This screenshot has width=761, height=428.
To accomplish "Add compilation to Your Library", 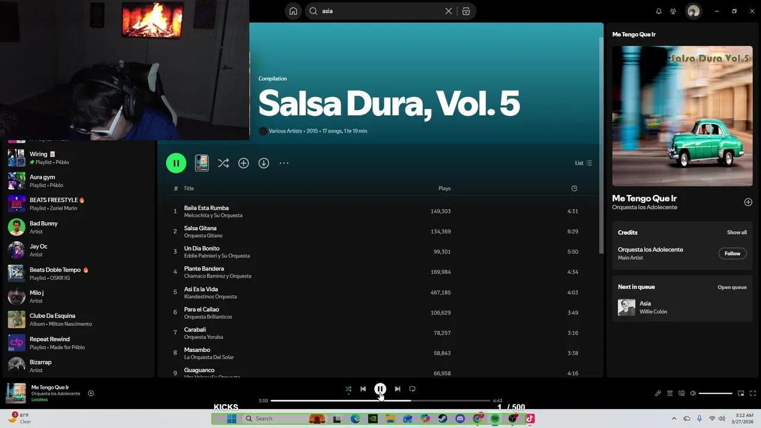I will [x=244, y=163].
